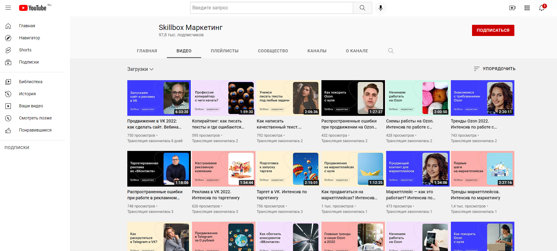This screenshot has height=251, width=557.
Task: Open notifications bell
Action: pos(542,8)
